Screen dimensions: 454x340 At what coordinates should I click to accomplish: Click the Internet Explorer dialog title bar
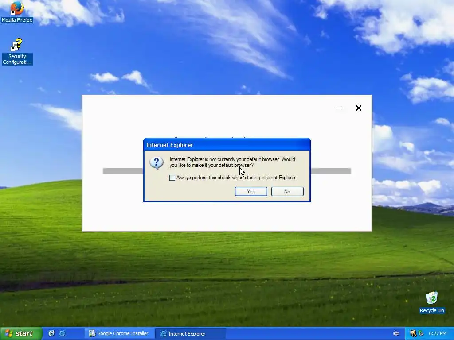[x=227, y=145]
